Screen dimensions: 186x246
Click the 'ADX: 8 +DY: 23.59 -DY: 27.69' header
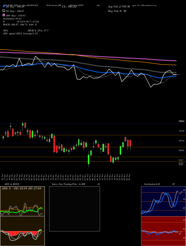(21, 188)
